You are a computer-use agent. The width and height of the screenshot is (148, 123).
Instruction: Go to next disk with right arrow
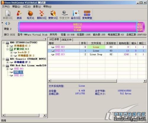(x=9, y=23)
